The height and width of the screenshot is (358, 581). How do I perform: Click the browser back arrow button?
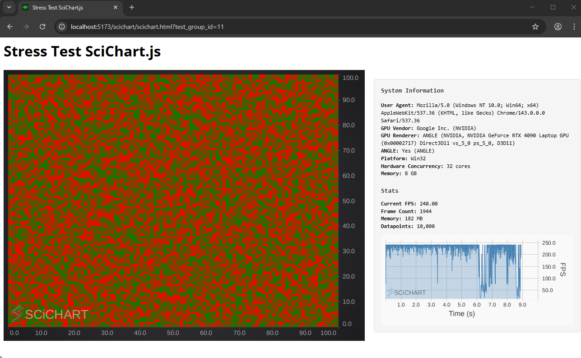[x=10, y=27]
